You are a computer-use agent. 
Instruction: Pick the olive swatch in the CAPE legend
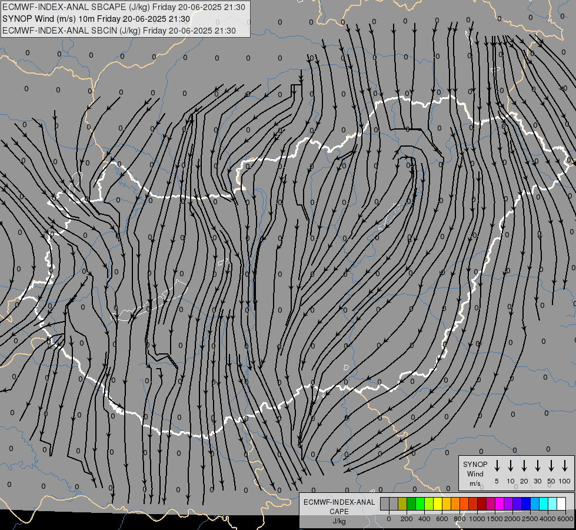[x=402, y=503]
